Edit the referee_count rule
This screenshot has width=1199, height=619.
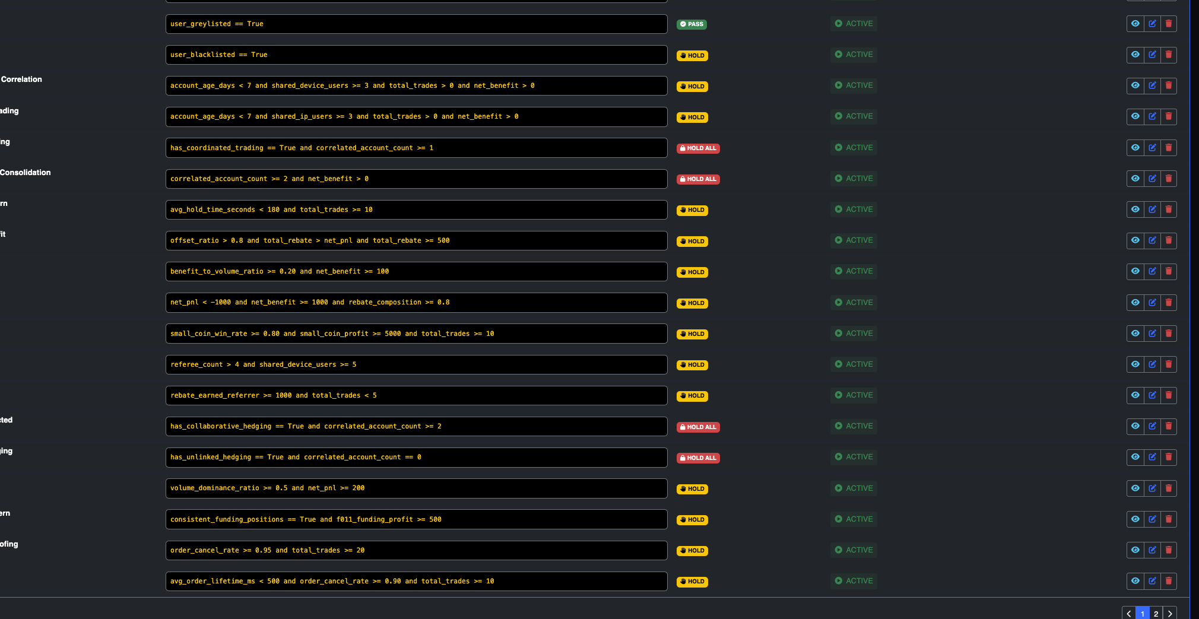click(x=1152, y=364)
